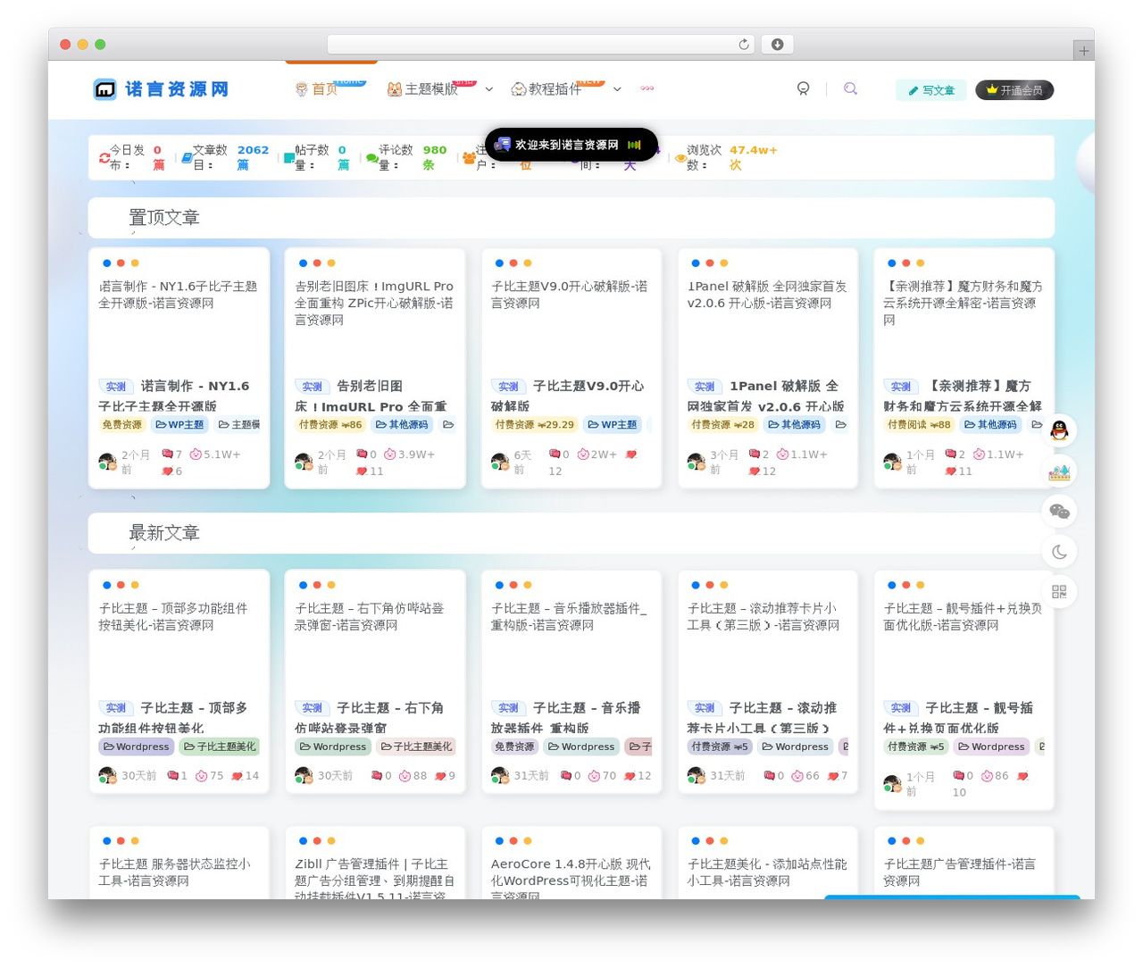Click the Wordpress tag on 右下角仿哔站登录弹窗 card
The height and width of the screenshot is (968, 1143).
click(333, 747)
